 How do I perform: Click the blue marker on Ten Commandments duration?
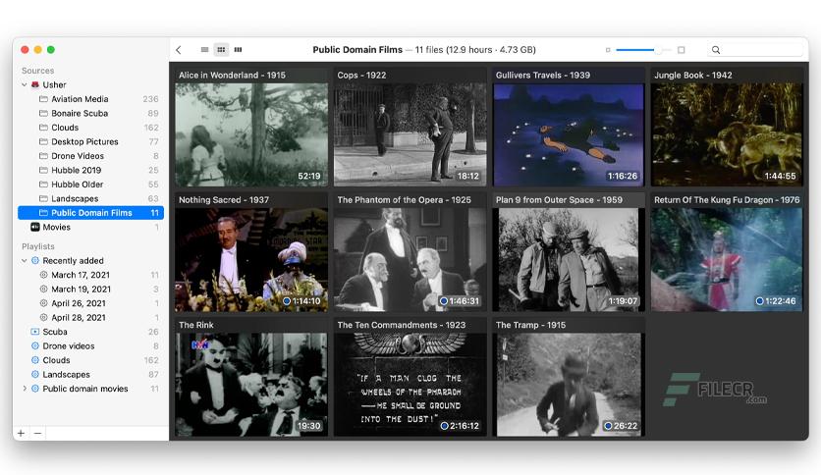coord(444,426)
